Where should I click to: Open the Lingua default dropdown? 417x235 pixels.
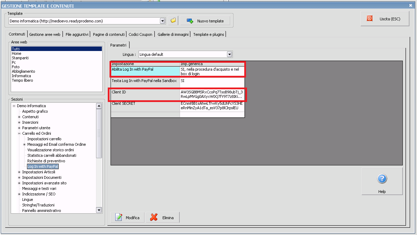click(229, 54)
